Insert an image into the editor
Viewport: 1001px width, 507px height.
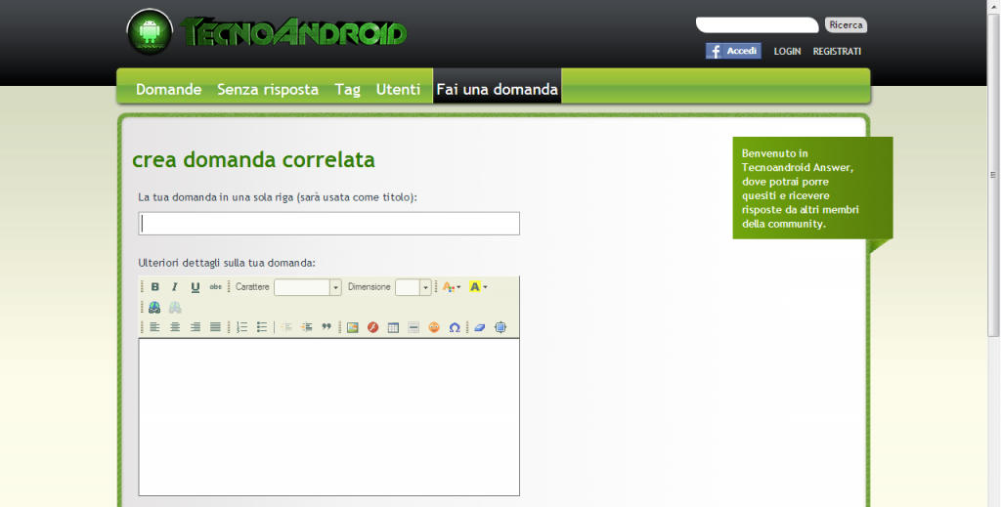pos(353,327)
